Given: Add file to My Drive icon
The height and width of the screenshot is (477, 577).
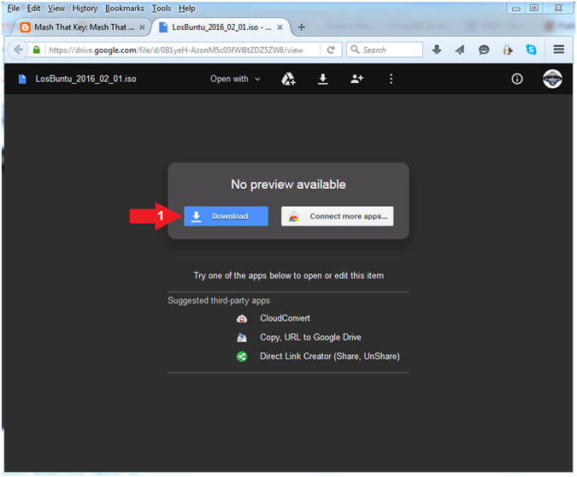Looking at the screenshot, I should pyautogui.click(x=289, y=79).
